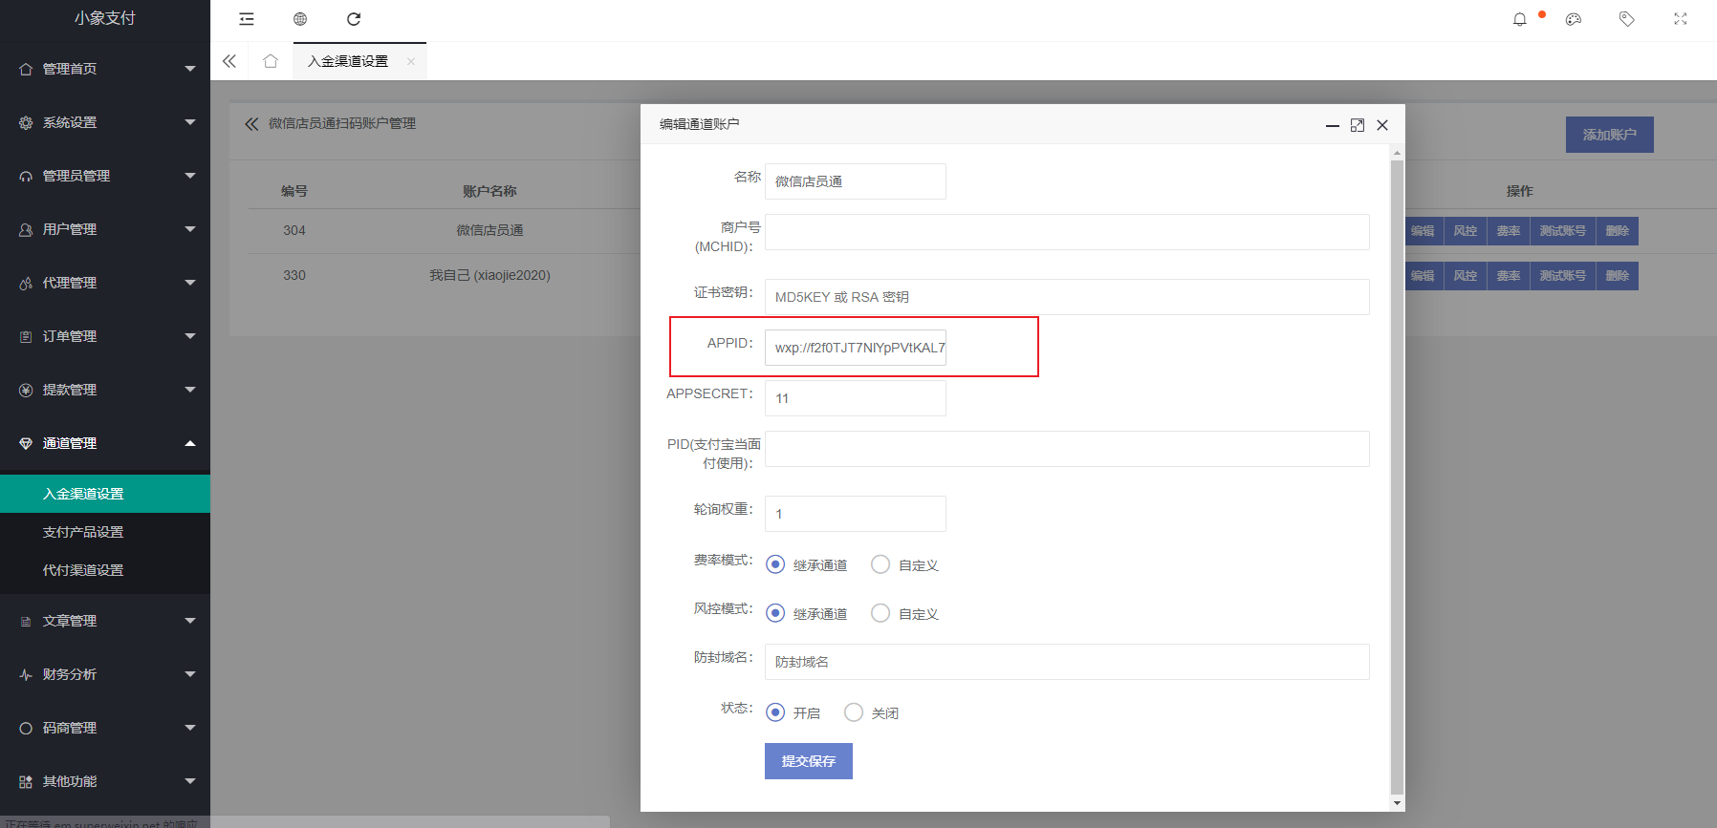Open the 财务分析 menu item

click(105, 674)
